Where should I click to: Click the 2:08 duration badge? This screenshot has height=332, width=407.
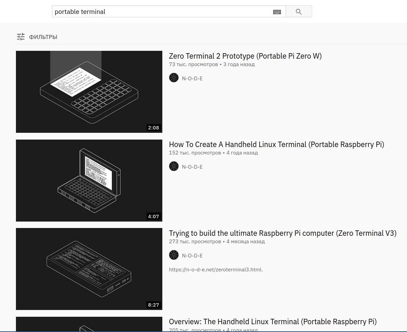click(154, 128)
